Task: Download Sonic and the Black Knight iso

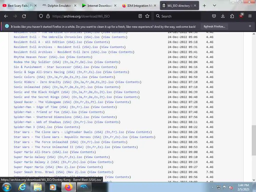Action: [63, 92]
